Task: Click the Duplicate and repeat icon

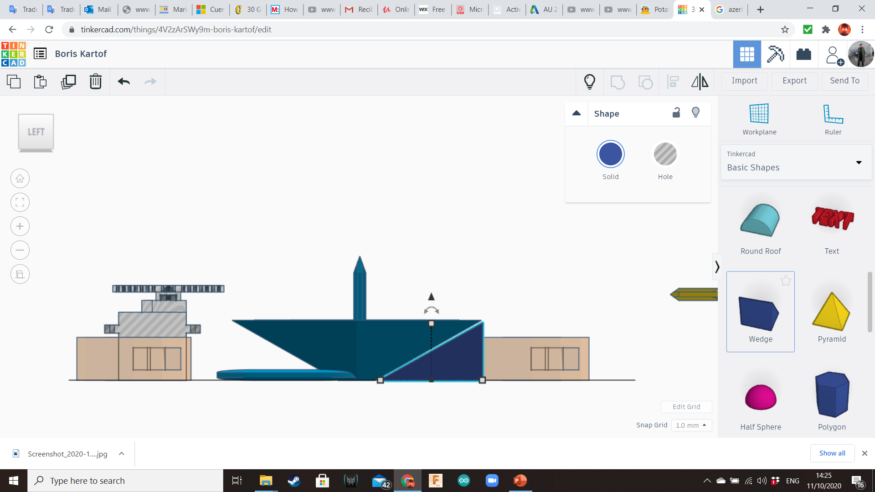Action: pos(68,82)
